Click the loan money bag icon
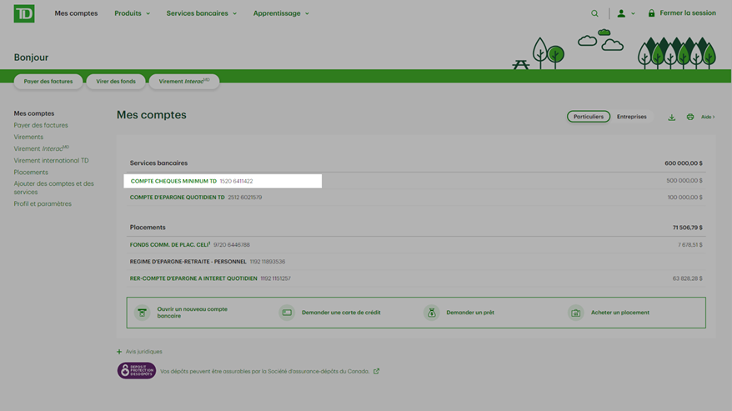This screenshot has width=732, height=411. coord(431,313)
